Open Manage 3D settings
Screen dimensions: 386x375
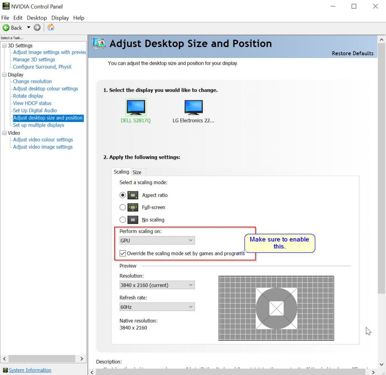coord(34,59)
